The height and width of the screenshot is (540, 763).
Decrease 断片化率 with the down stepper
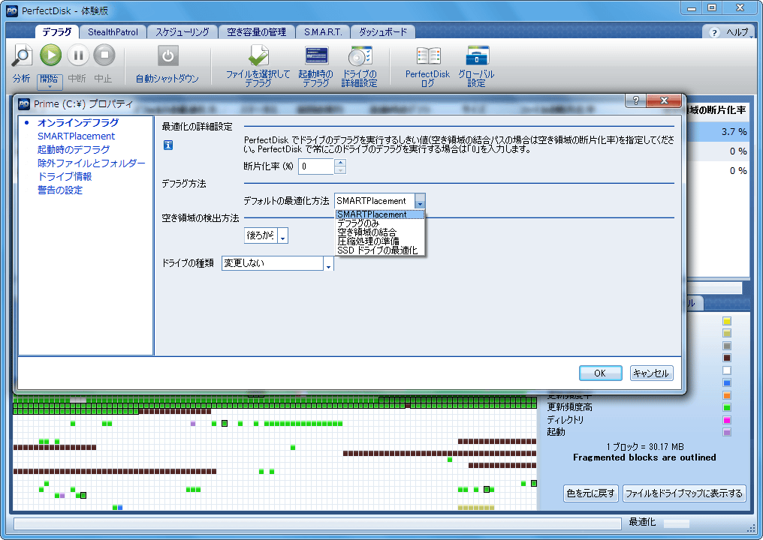point(340,170)
